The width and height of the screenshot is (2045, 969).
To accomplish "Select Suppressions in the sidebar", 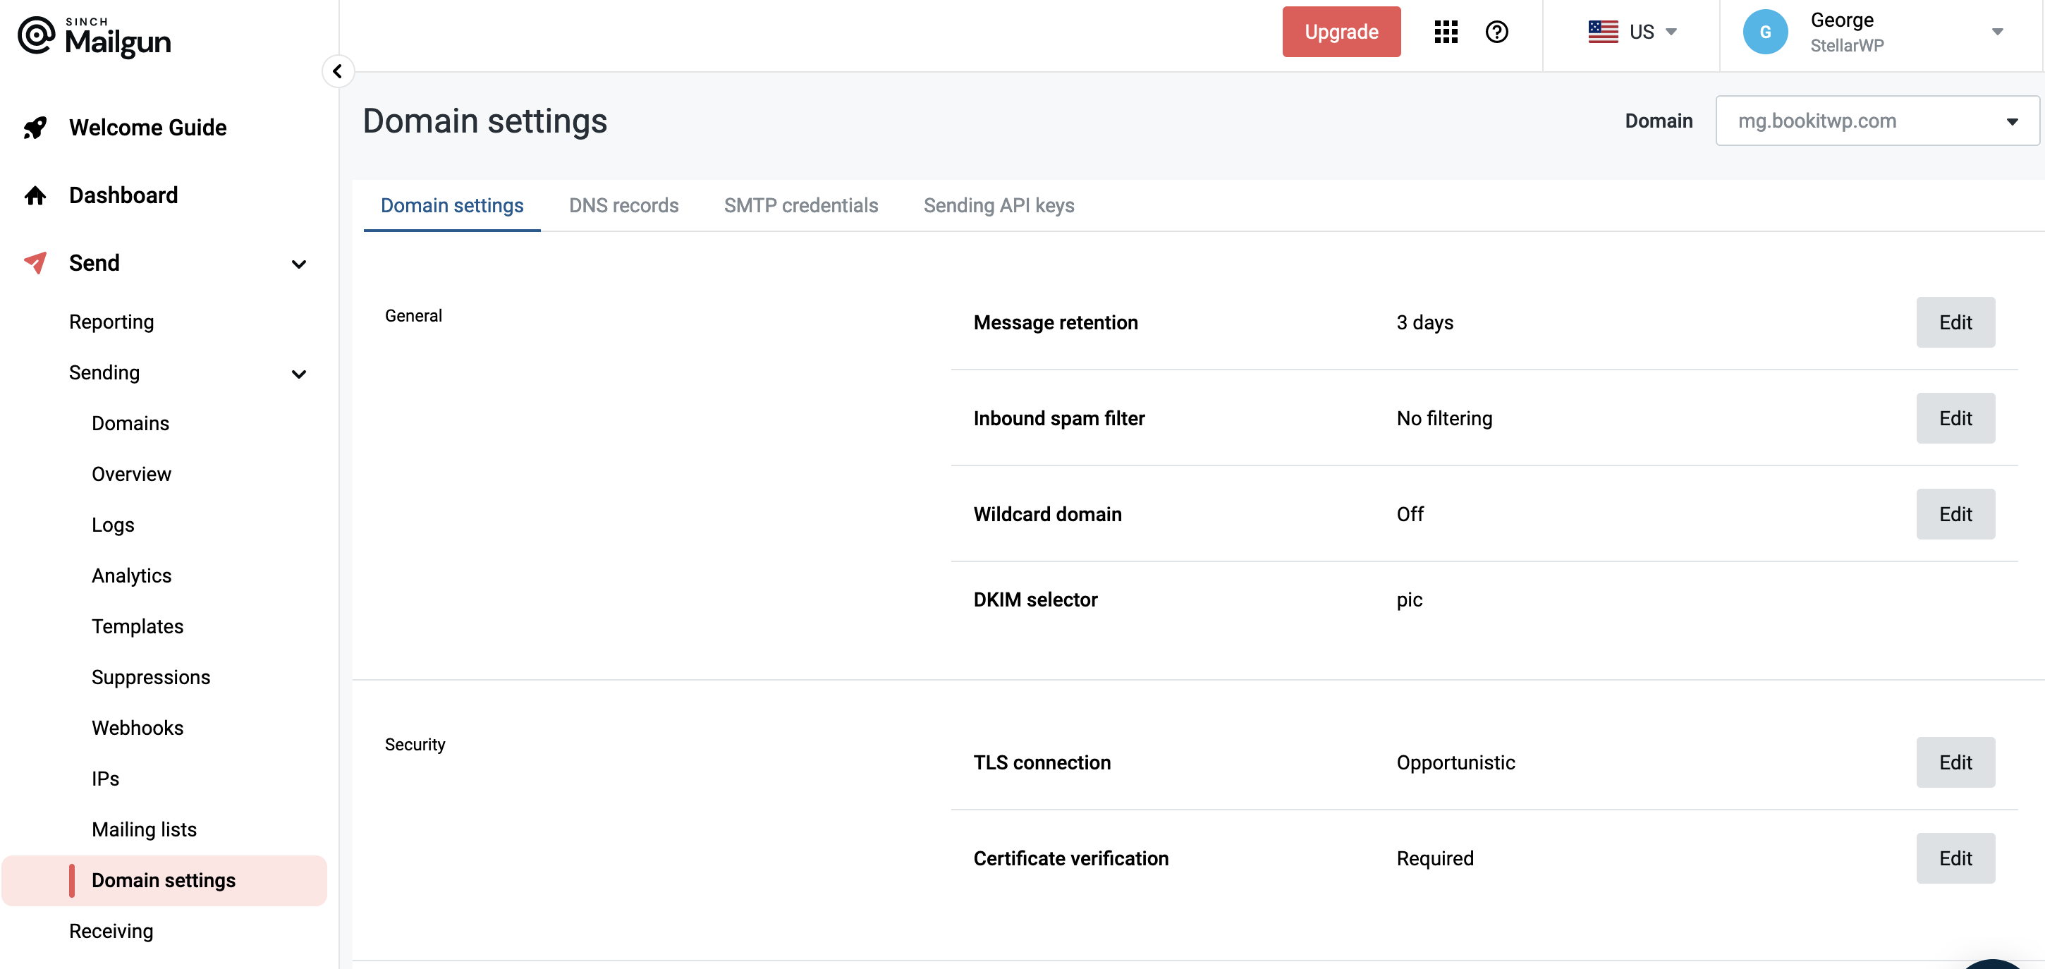I will (x=151, y=677).
